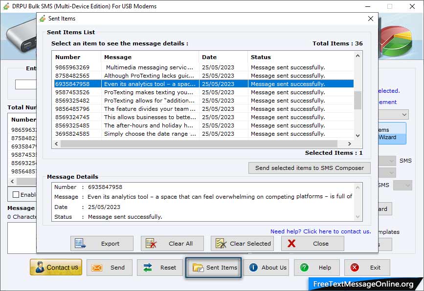The image size is (424, 291).
Task: Select row with number 9587453526
Action: point(203,92)
